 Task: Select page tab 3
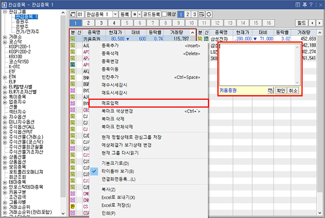101,23
